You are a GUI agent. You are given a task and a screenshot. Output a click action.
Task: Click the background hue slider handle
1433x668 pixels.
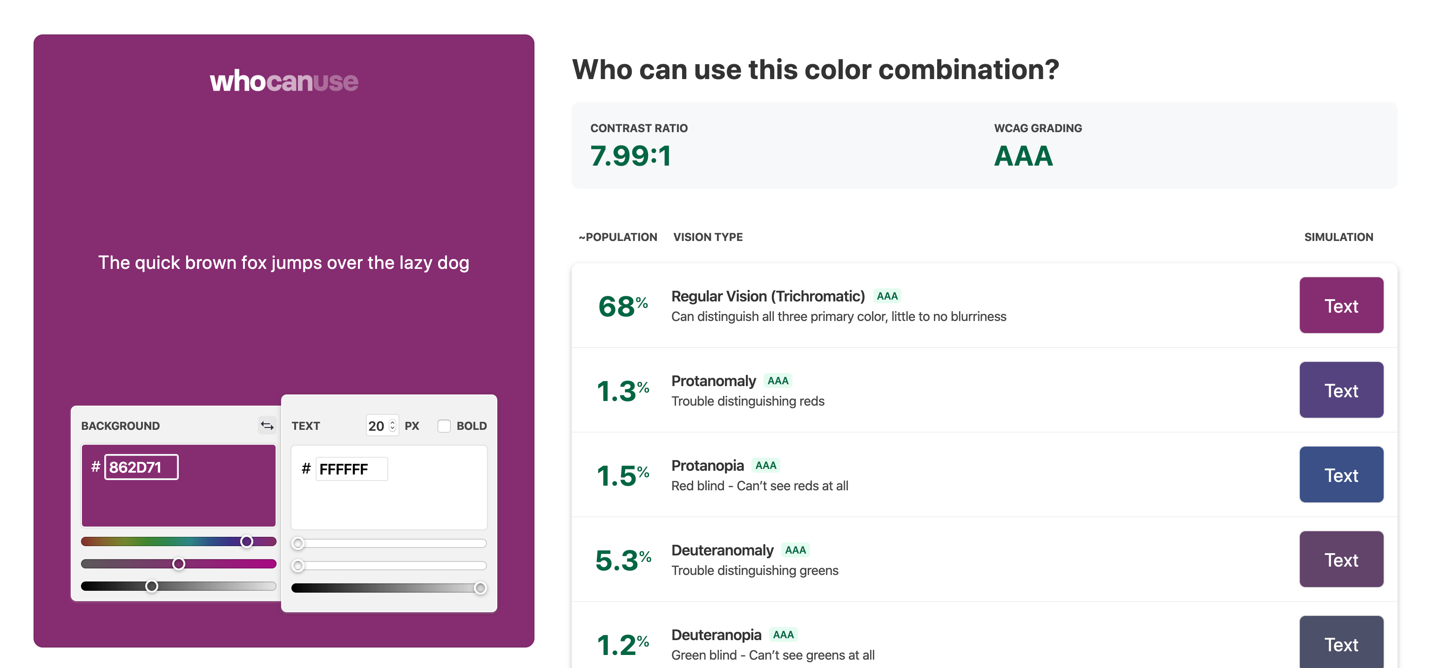coord(246,541)
